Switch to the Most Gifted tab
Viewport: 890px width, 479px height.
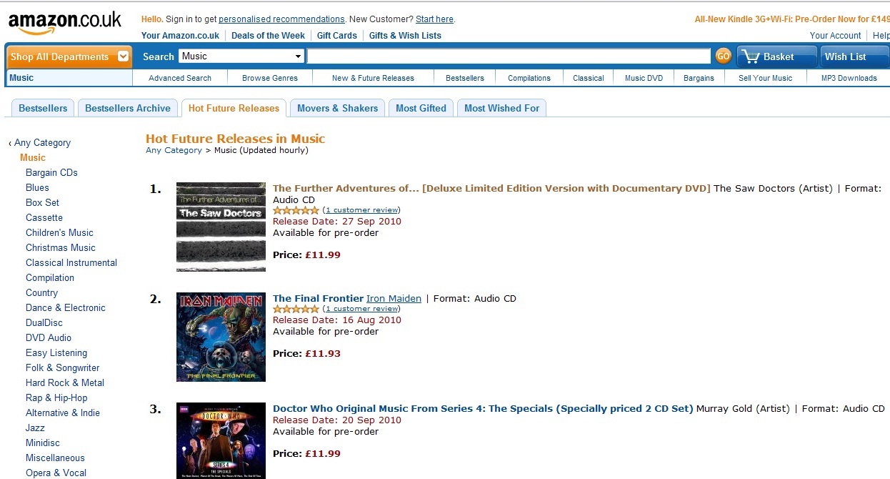(421, 108)
